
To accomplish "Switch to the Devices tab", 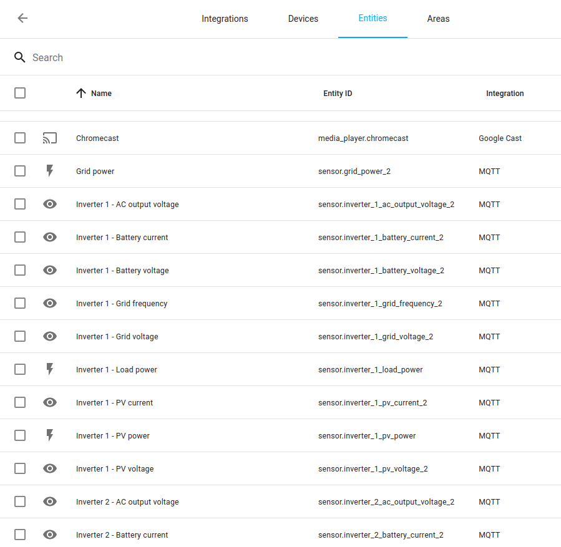I will pyautogui.click(x=303, y=19).
